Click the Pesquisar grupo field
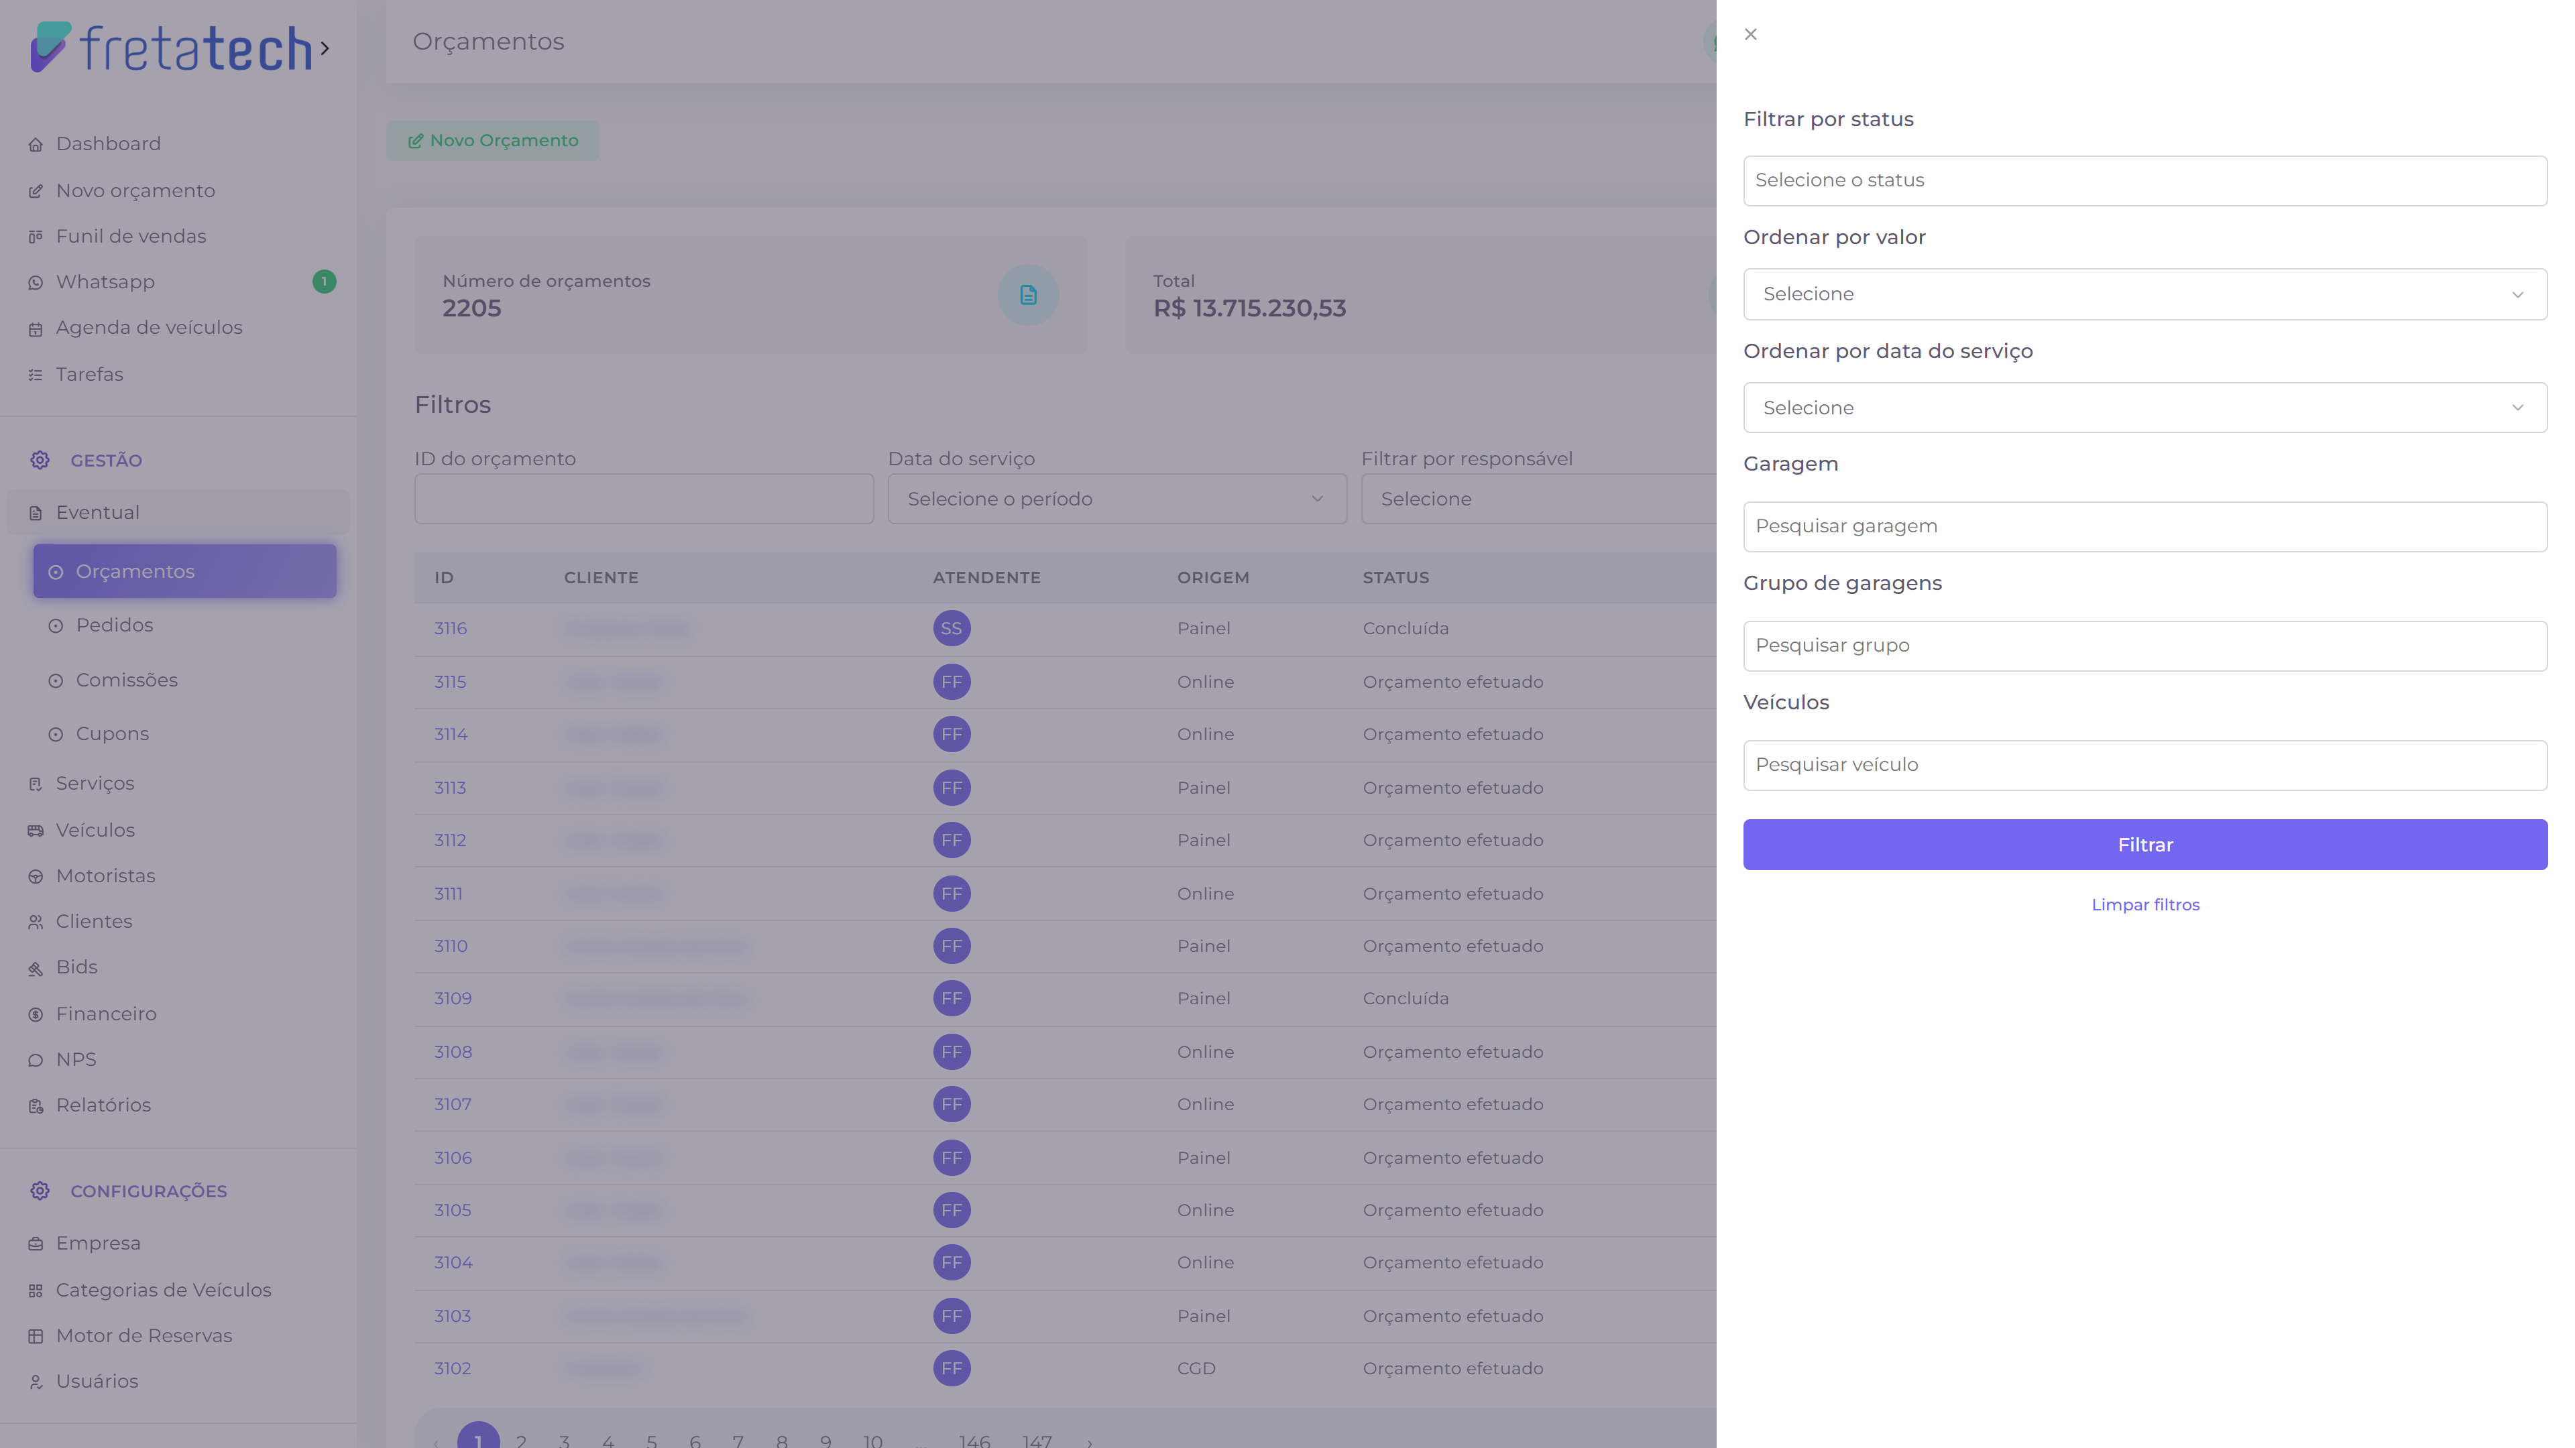Viewport: 2575px width, 1448px height. pos(2144,646)
